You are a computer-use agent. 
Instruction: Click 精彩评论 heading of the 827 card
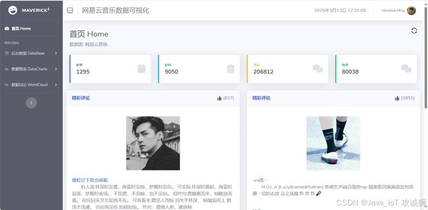pos(81,98)
